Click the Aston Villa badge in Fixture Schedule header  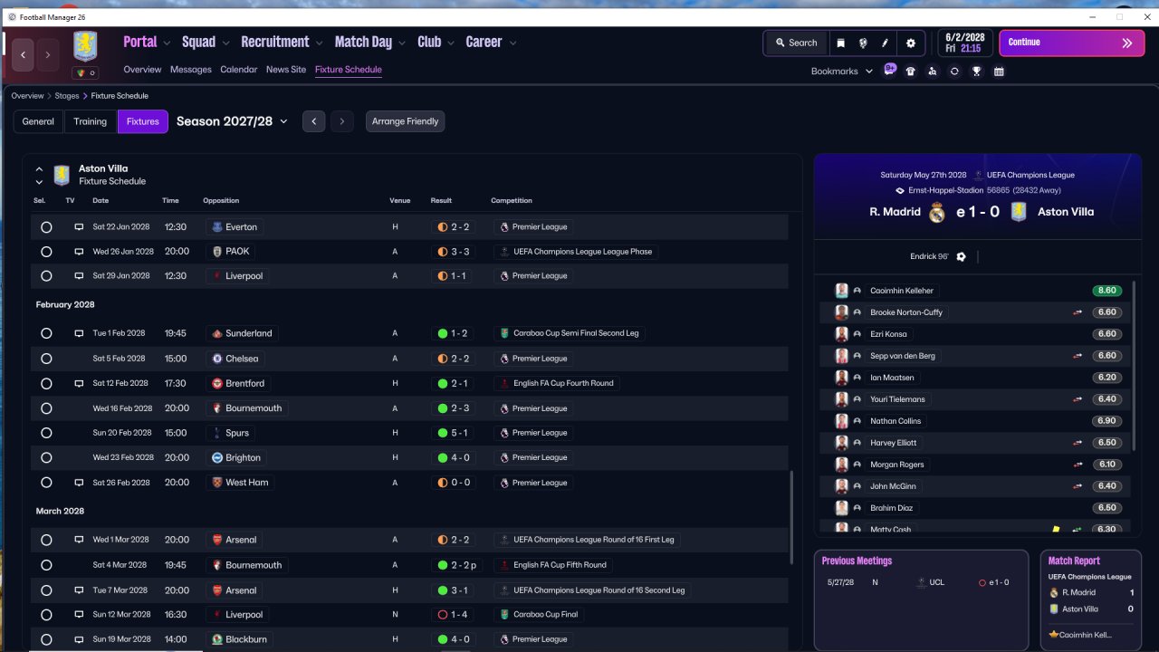click(x=62, y=175)
